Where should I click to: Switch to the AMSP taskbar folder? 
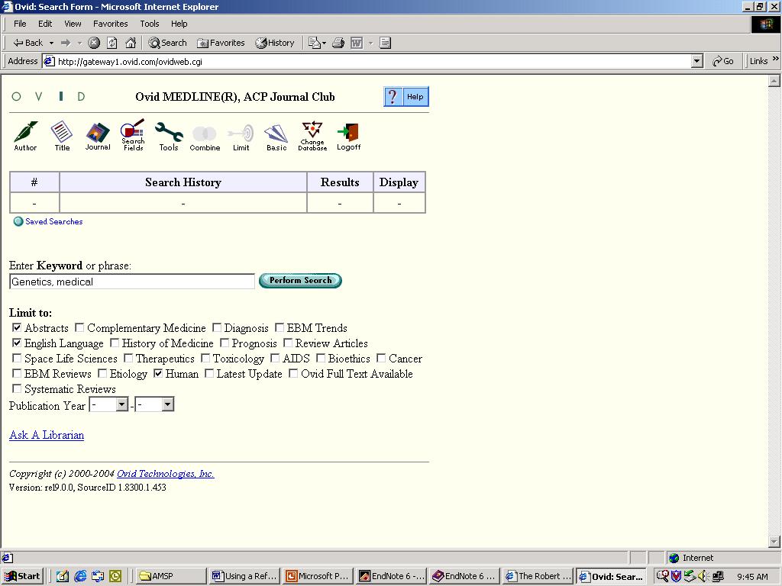pyautogui.click(x=170, y=576)
